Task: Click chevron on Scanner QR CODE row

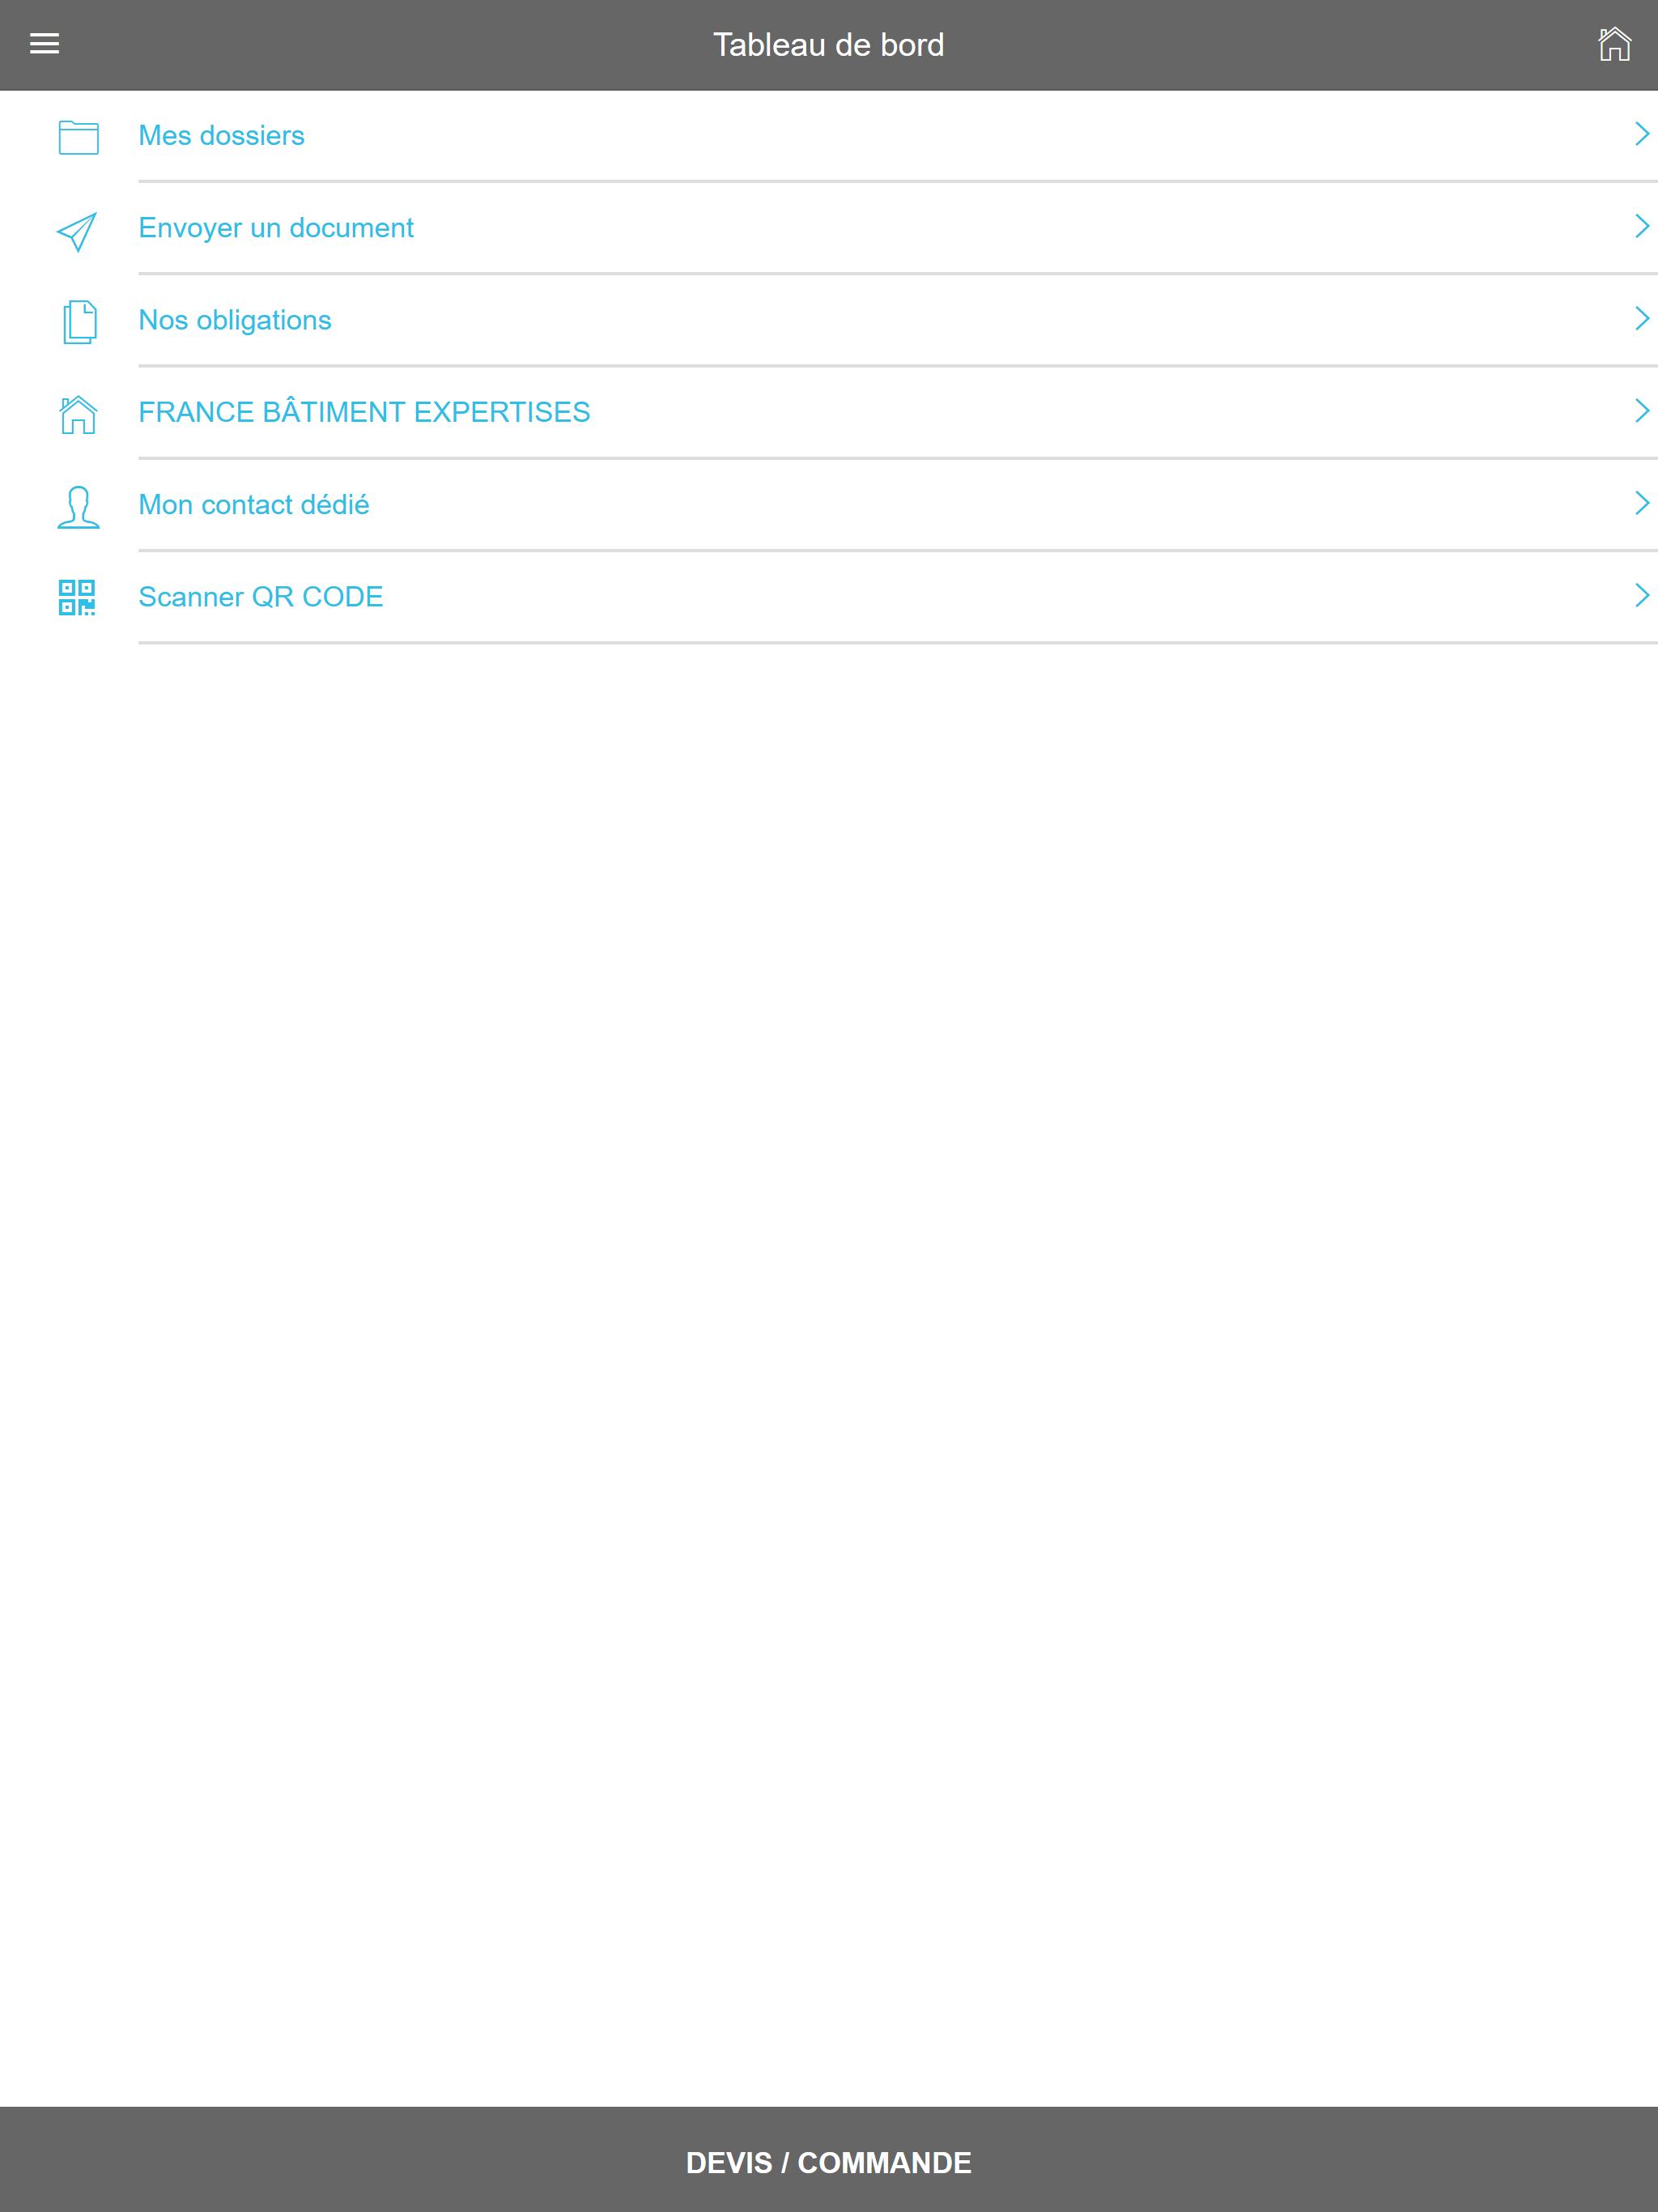Action: click(x=1641, y=595)
